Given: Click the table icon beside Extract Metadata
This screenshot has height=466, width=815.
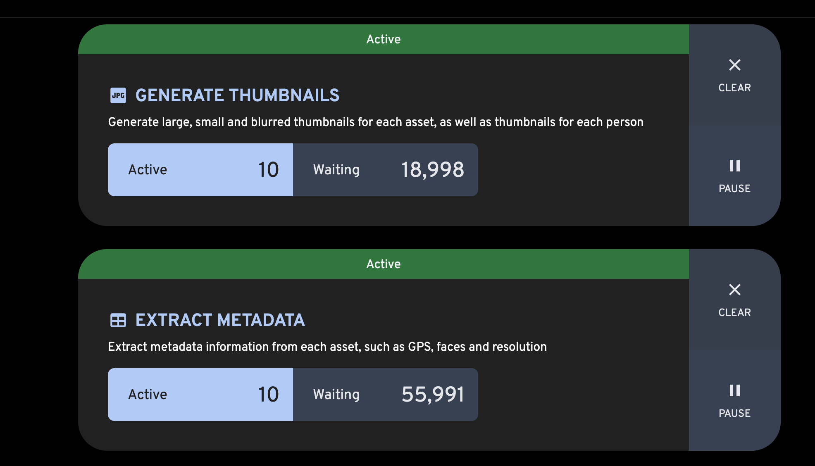Looking at the screenshot, I should pos(118,320).
